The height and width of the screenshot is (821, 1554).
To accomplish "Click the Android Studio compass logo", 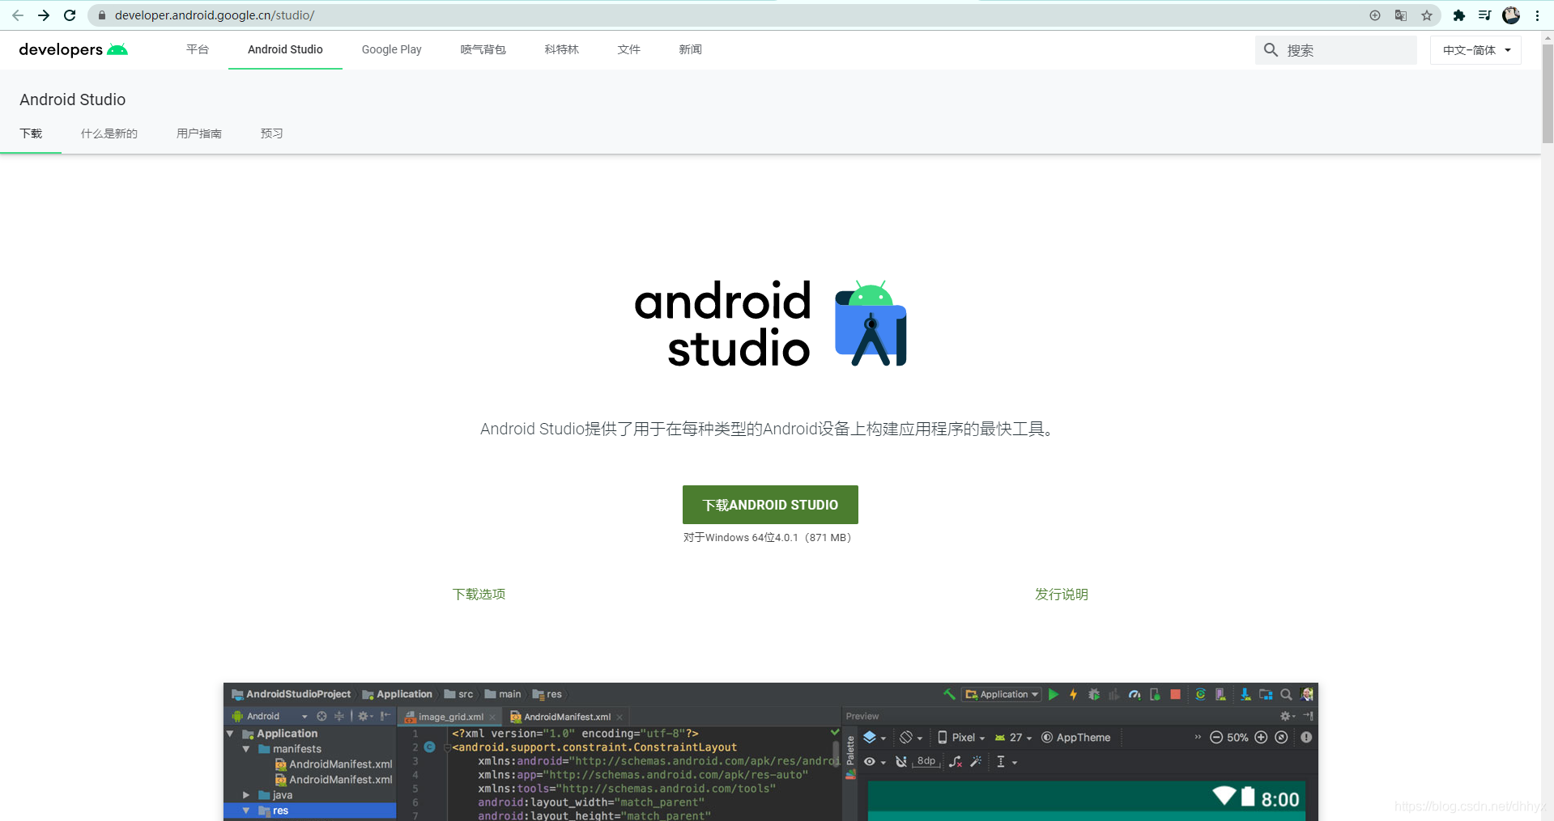I will (x=871, y=323).
